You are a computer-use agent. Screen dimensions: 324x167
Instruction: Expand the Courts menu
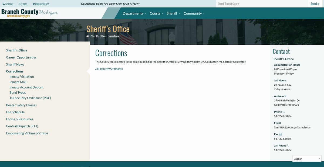156,13
